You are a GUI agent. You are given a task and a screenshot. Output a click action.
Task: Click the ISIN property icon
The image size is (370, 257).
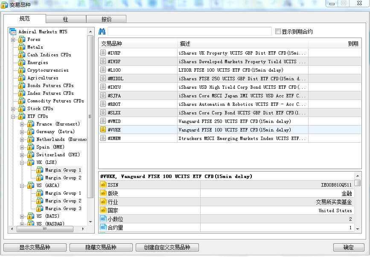point(103,185)
